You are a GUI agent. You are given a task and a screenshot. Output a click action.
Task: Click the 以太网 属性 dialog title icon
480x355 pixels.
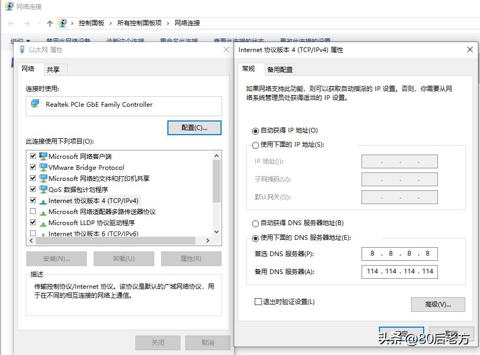coord(22,49)
